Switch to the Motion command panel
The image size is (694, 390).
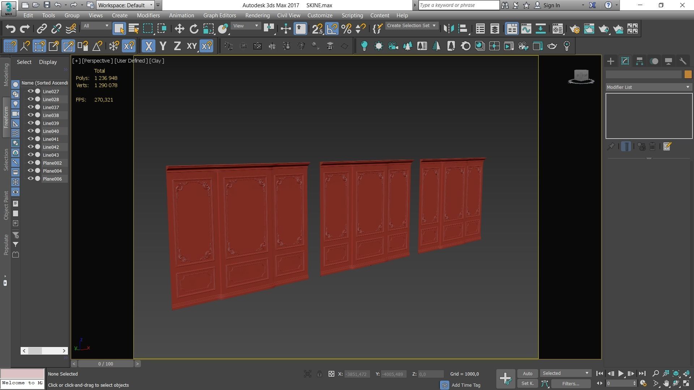tap(654, 61)
